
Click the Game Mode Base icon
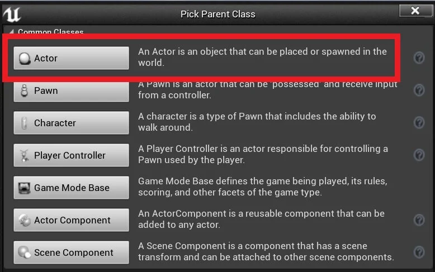pos(25,188)
